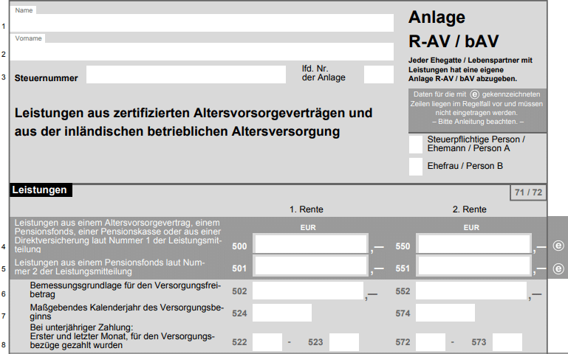This screenshot has width=568, height=354.
Task: Click field 550 under 2. Rente
Action: point(473,245)
